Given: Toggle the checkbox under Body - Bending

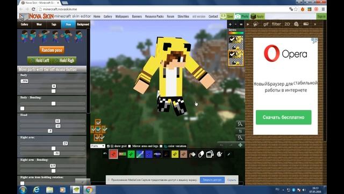Looking at the screenshot, I should click(x=23, y=108).
